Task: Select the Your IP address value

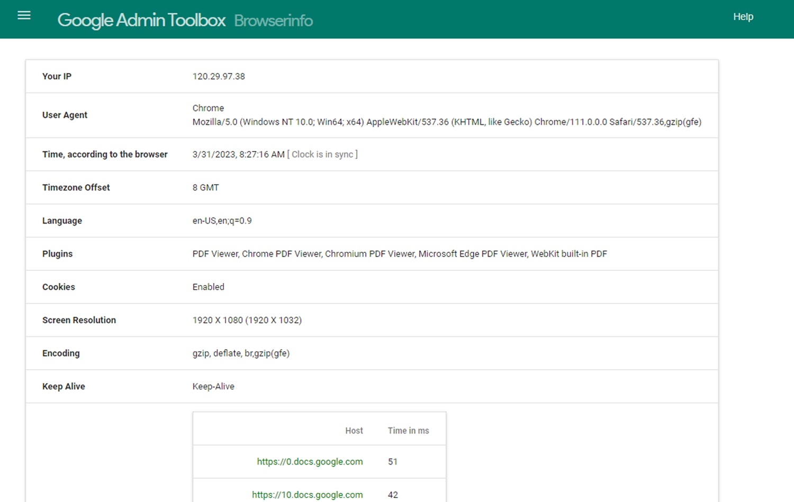Action: 219,76
